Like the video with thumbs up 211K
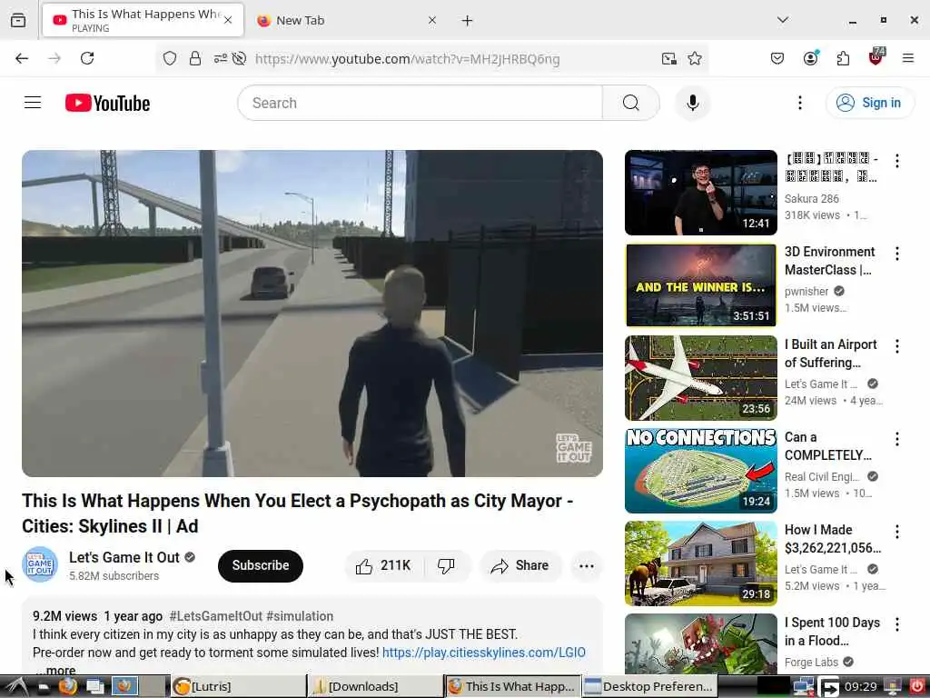Image resolution: width=930 pixels, height=698 pixels. (384, 565)
